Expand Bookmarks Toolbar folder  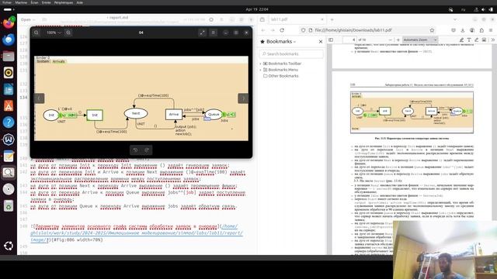point(261,64)
